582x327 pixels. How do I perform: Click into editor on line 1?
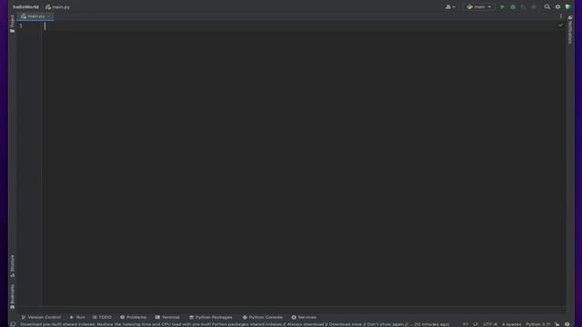[303, 26]
